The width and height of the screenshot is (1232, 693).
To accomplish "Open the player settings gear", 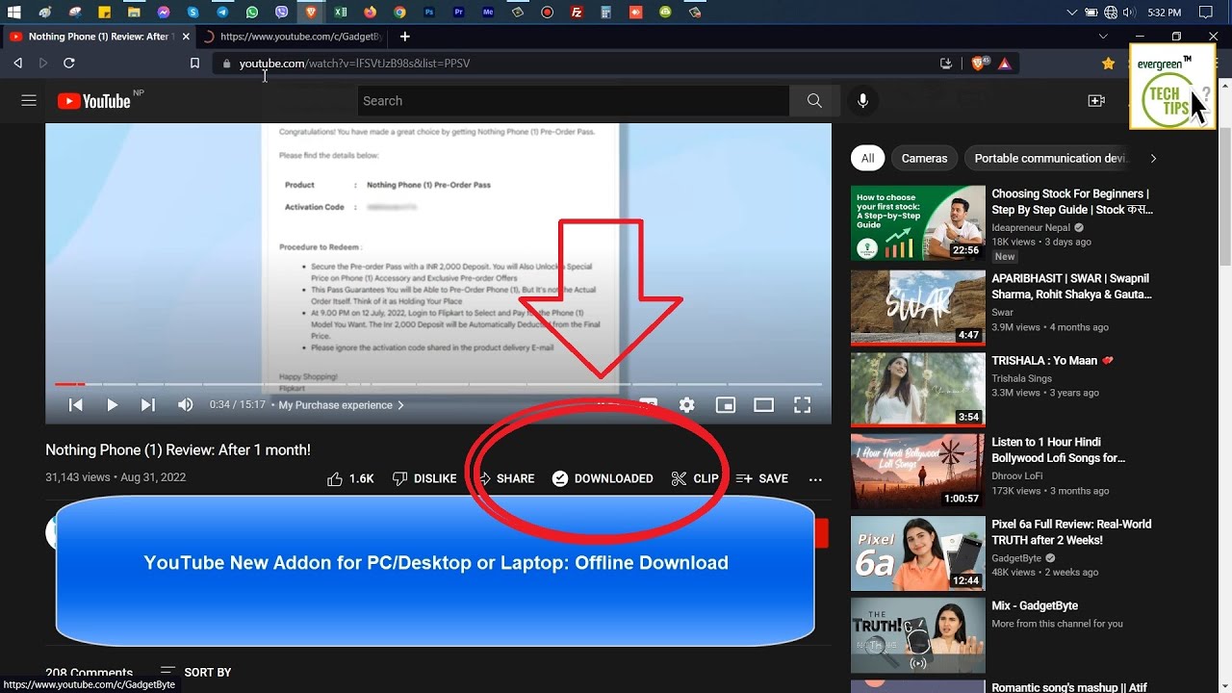I will 686,405.
